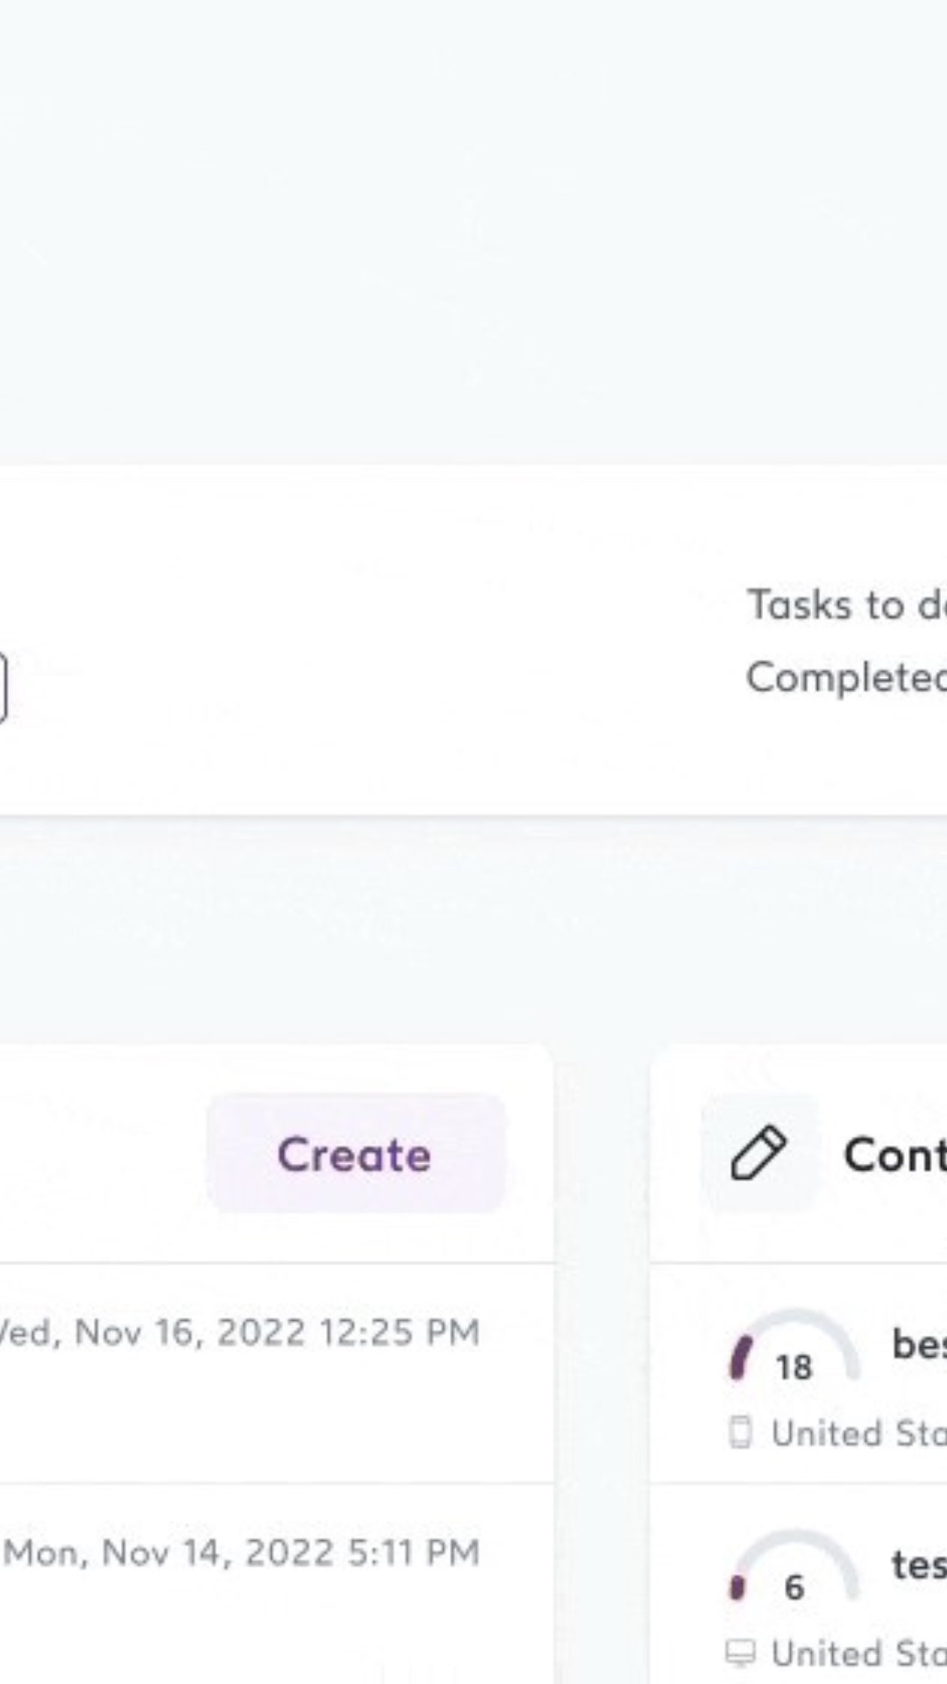Click the panel heading starting with Cont
Screen dimensions: 947x1684
click(895, 1154)
